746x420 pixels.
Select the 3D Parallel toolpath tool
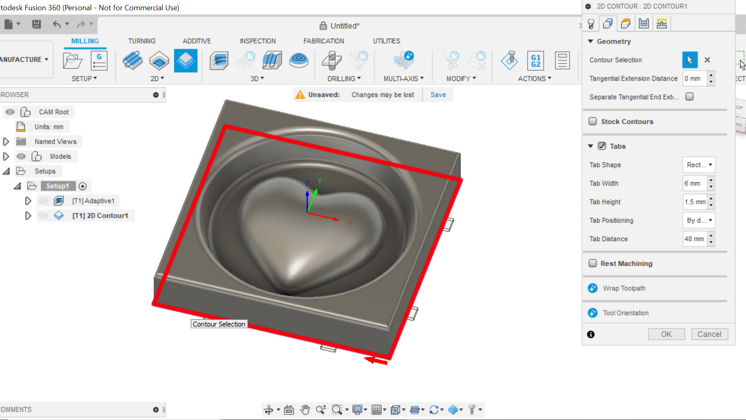[x=272, y=61]
